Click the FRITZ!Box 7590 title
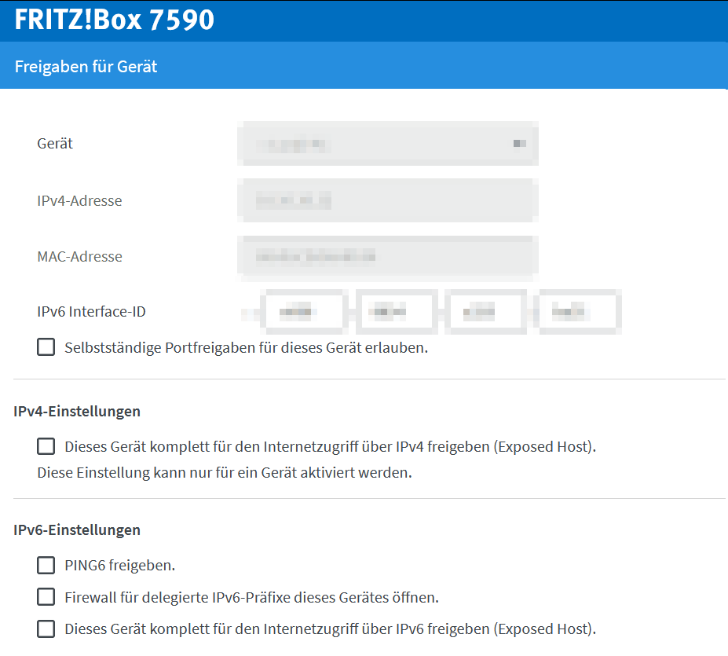 tap(114, 20)
